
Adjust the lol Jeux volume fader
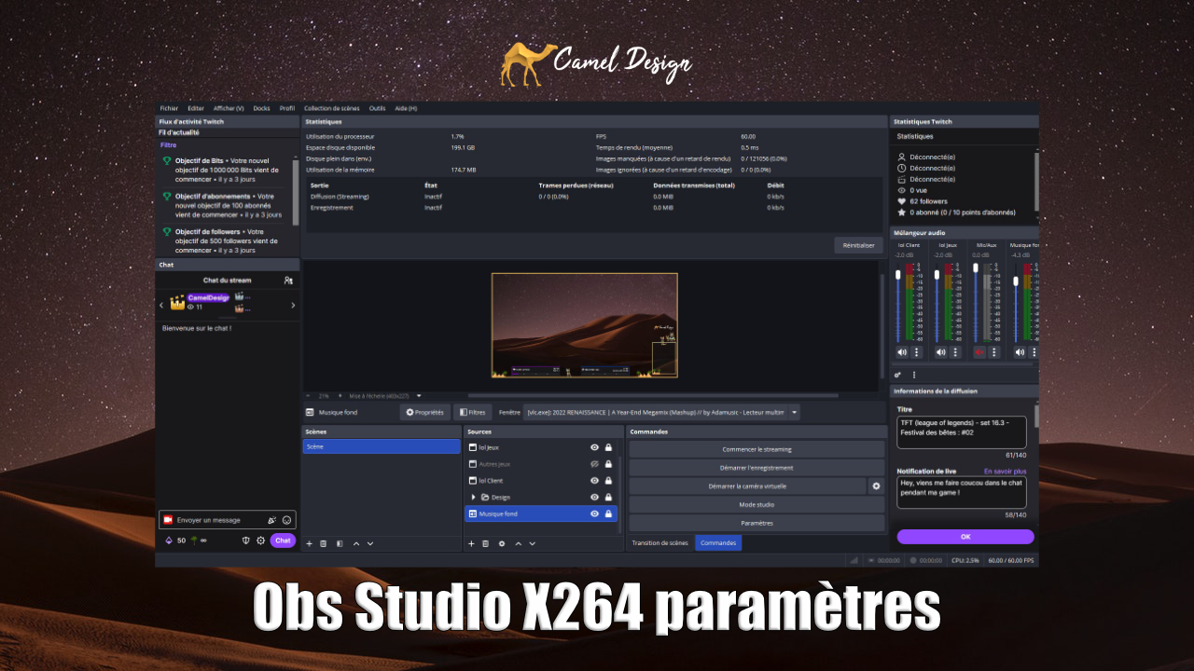click(x=937, y=276)
